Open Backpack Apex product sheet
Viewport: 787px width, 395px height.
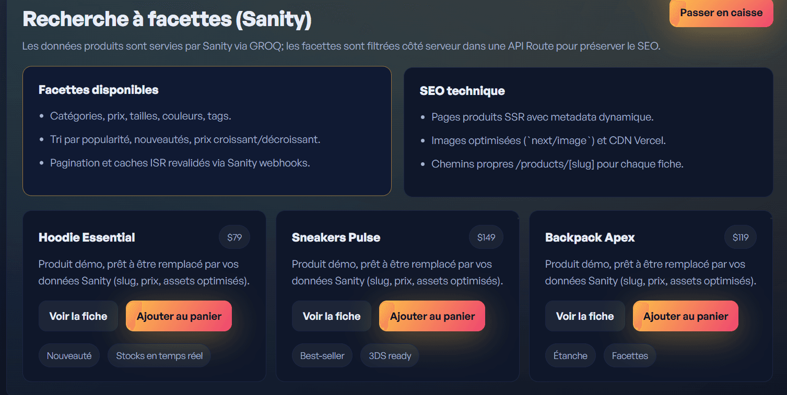pyautogui.click(x=585, y=316)
